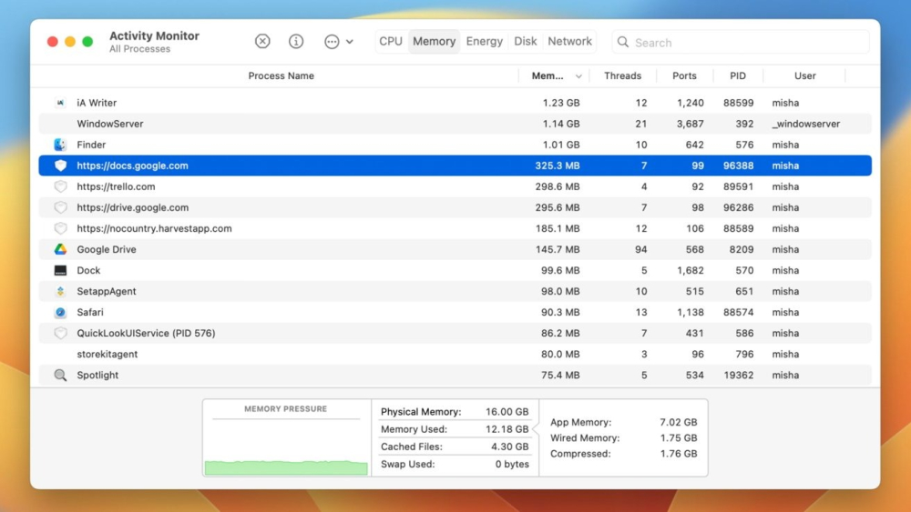This screenshot has width=911, height=512.
Task: Click the stop process X icon
Action: 262,42
